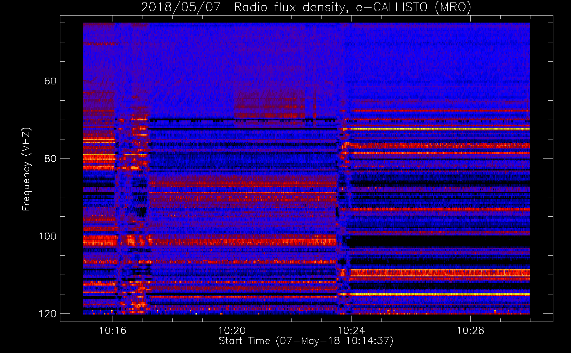The width and height of the screenshot is (571, 353).
Task: Click the 'Start Time (07-May-18 10:14:37)' label
Action: pos(306,341)
